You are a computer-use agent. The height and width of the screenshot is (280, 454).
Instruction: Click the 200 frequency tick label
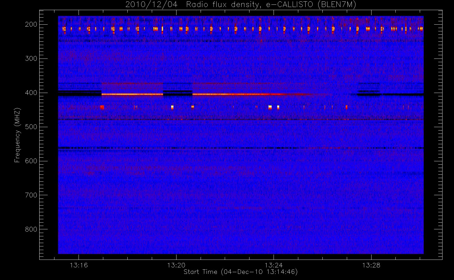[x=31, y=24]
